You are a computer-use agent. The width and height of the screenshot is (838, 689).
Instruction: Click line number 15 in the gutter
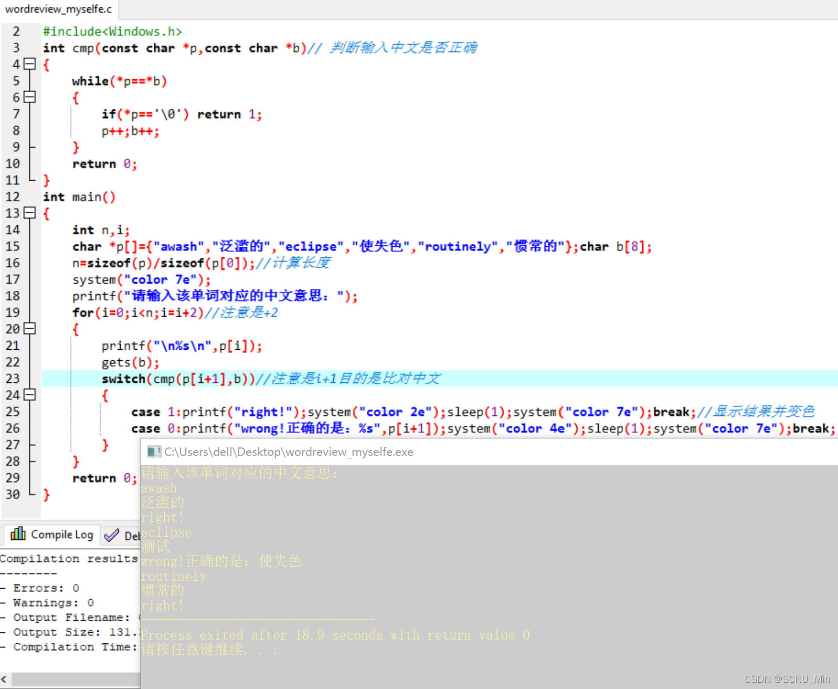click(13, 246)
